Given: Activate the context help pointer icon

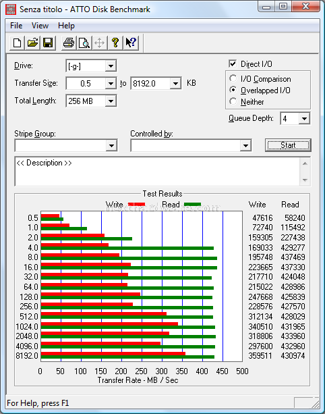Looking at the screenshot, I should pyautogui.click(x=131, y=43).
